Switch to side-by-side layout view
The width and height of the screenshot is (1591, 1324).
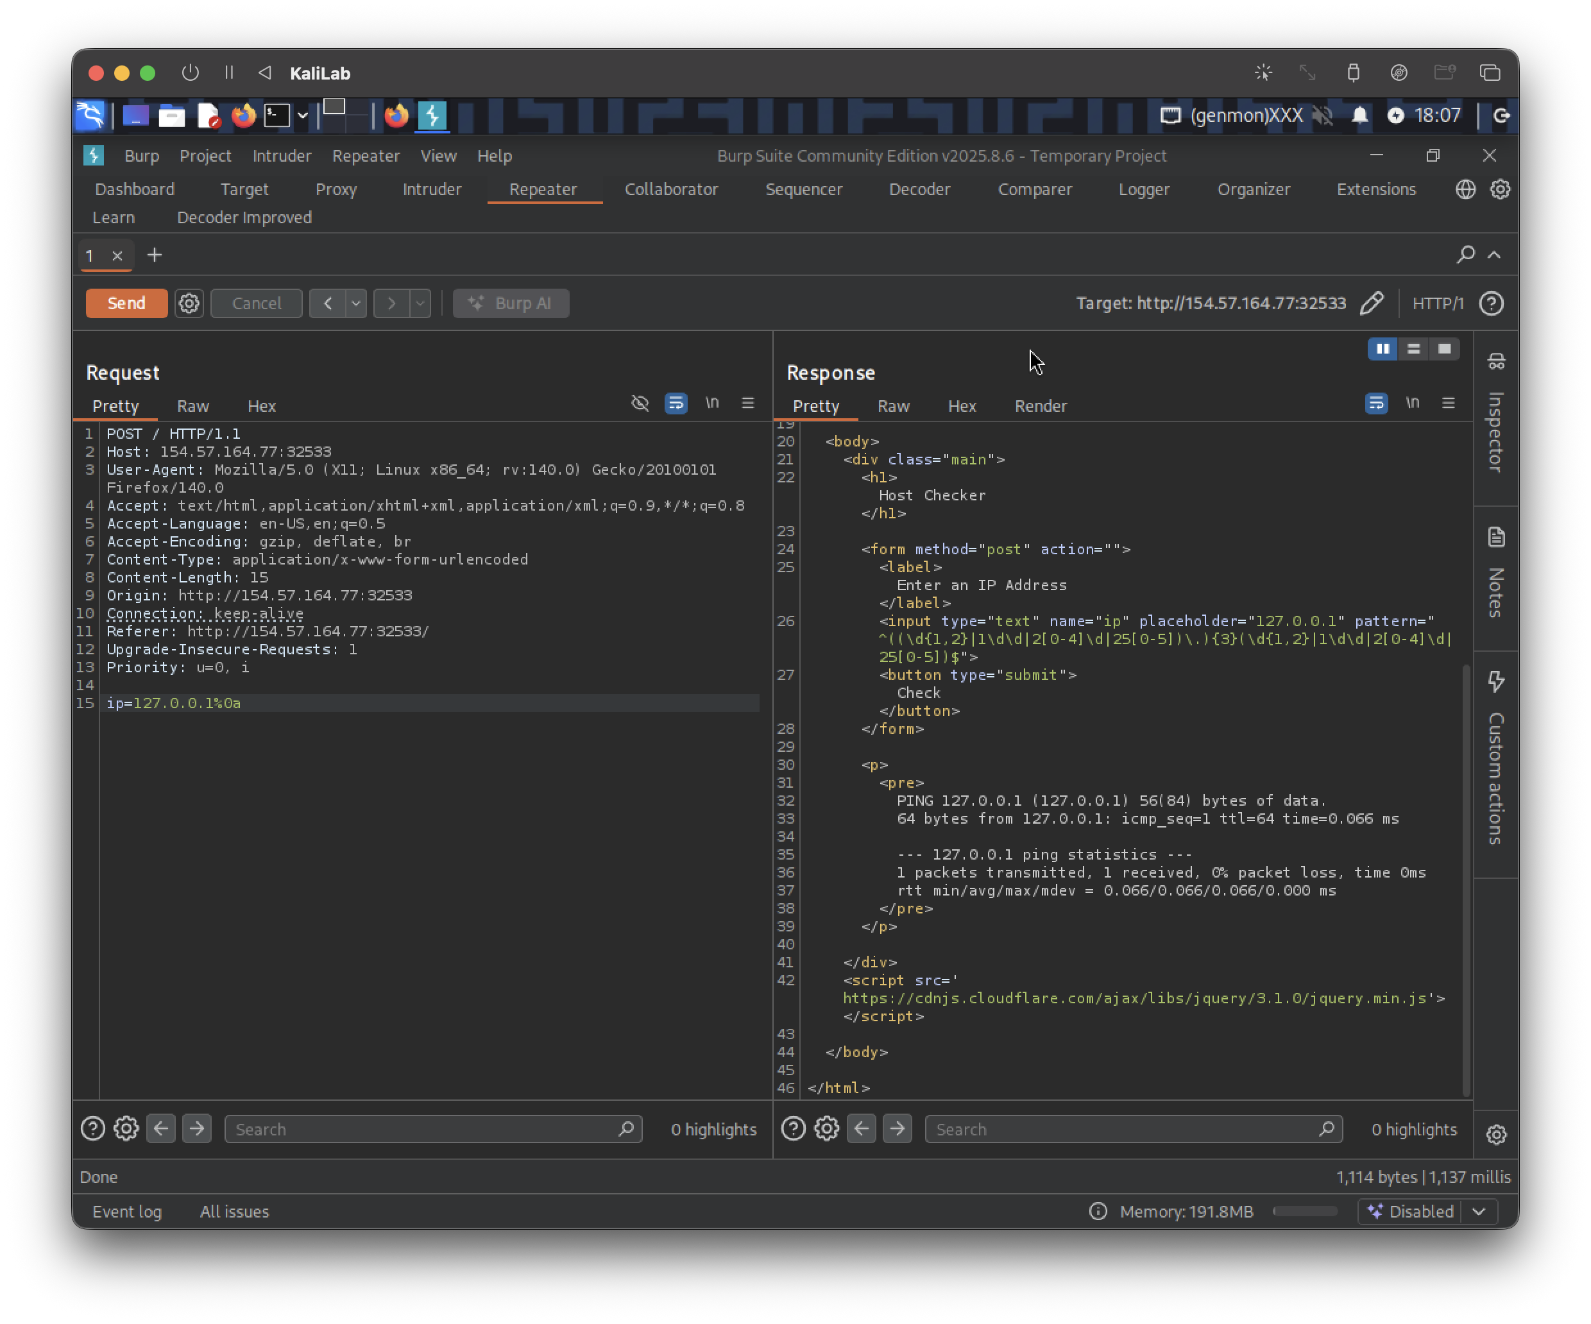tap(1383, 348)
